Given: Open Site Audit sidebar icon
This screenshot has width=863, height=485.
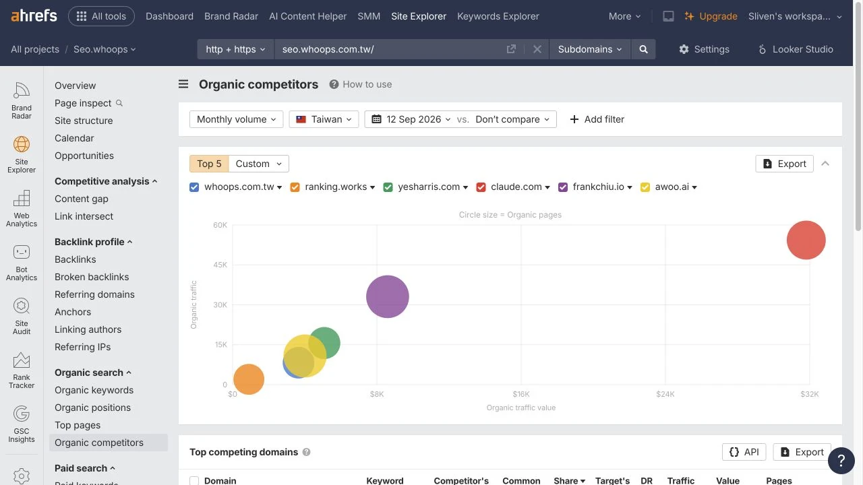Looking at the screenshot, I should (22, 316).
